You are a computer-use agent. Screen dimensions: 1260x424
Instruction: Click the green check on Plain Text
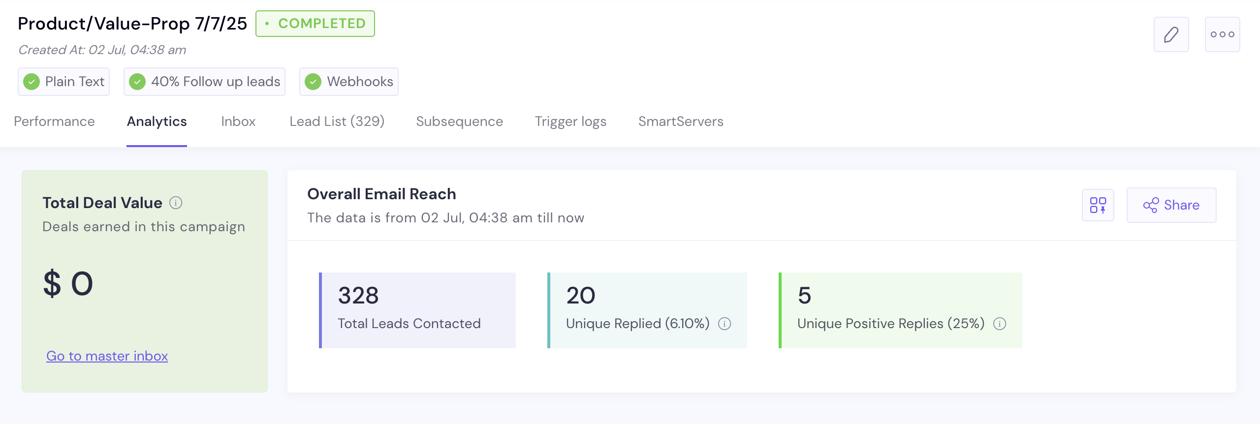pos(31,82)
